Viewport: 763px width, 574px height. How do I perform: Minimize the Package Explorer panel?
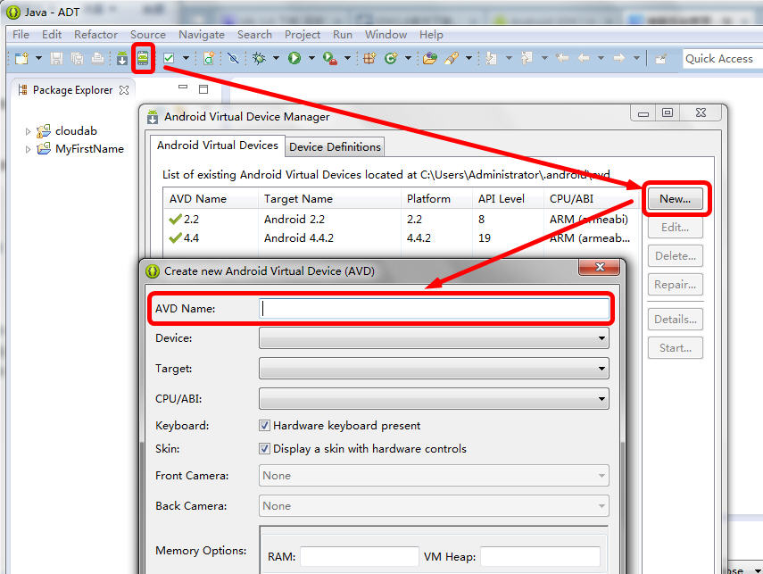click(183, 87)
